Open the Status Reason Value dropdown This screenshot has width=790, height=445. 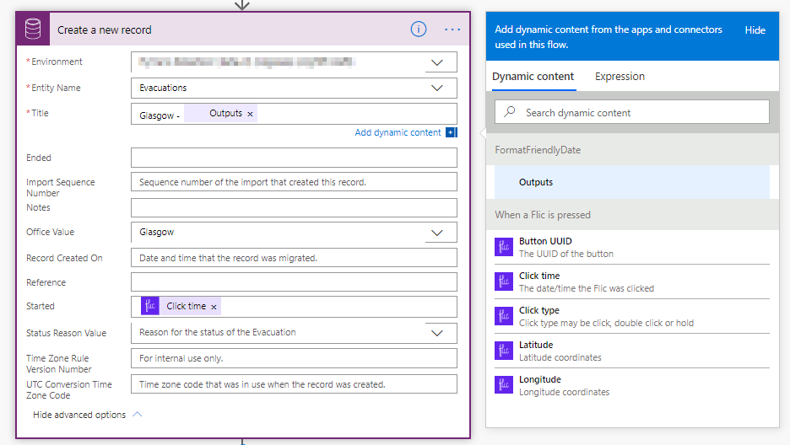tap(437, 333)
